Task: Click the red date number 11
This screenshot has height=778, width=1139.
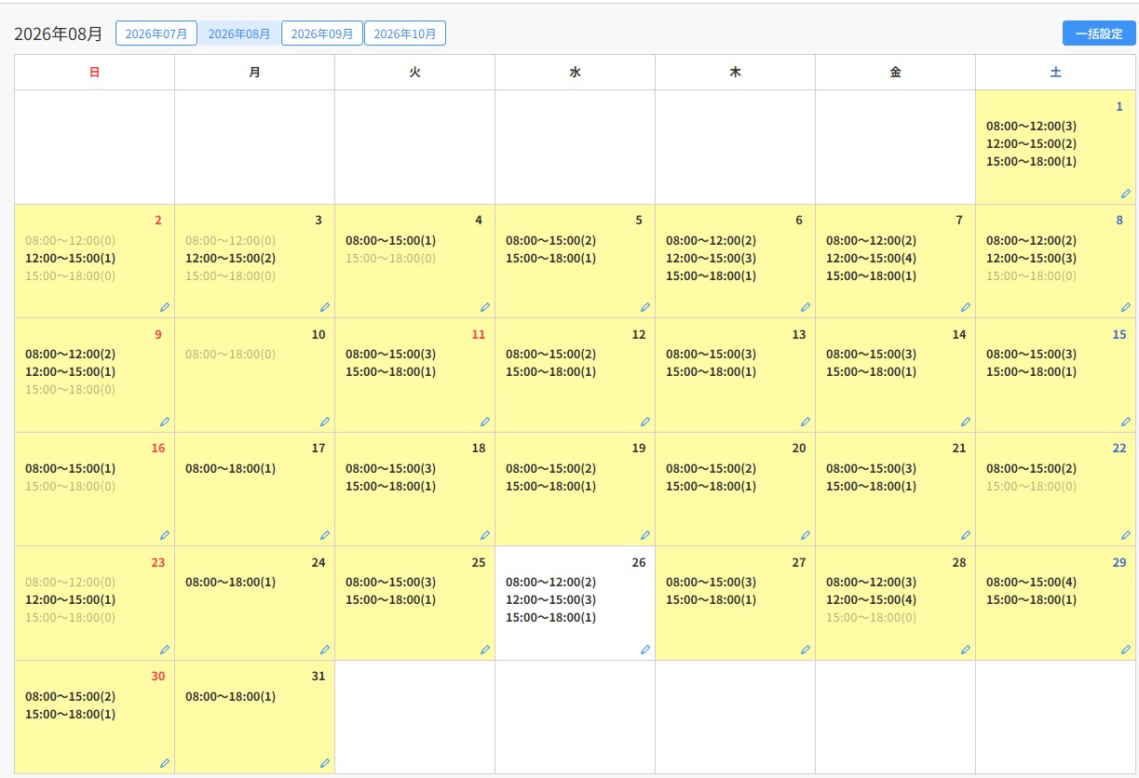Action: tap(478, 334)
